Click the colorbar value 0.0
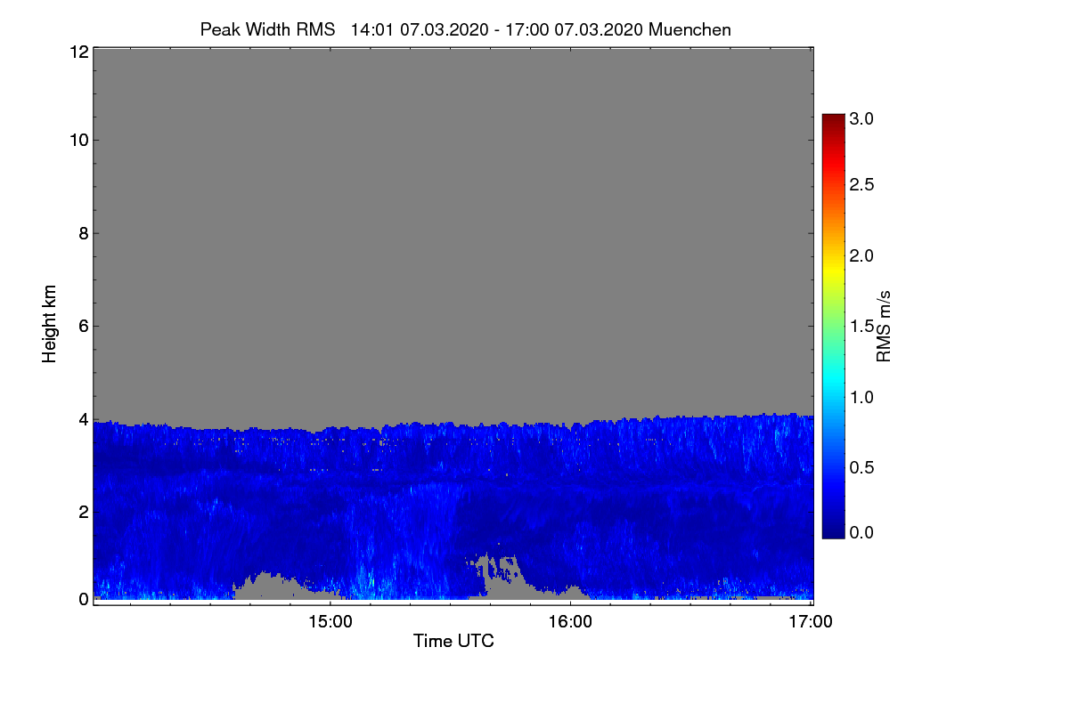1069x712 pixels. click(x=861, y=532)
